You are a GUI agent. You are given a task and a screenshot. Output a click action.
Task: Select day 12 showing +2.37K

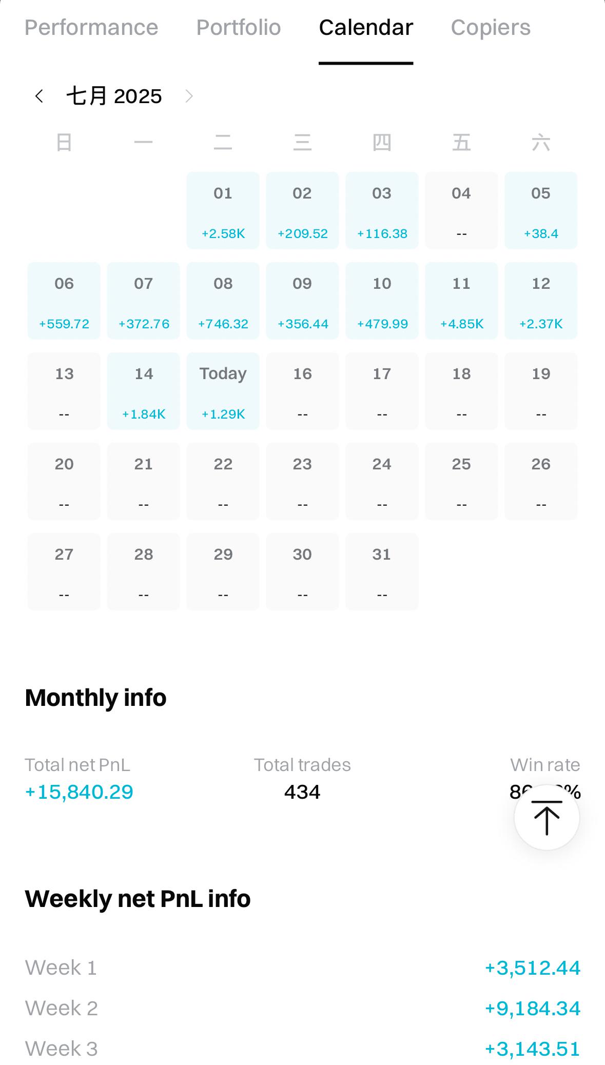[x=541, y=301]
